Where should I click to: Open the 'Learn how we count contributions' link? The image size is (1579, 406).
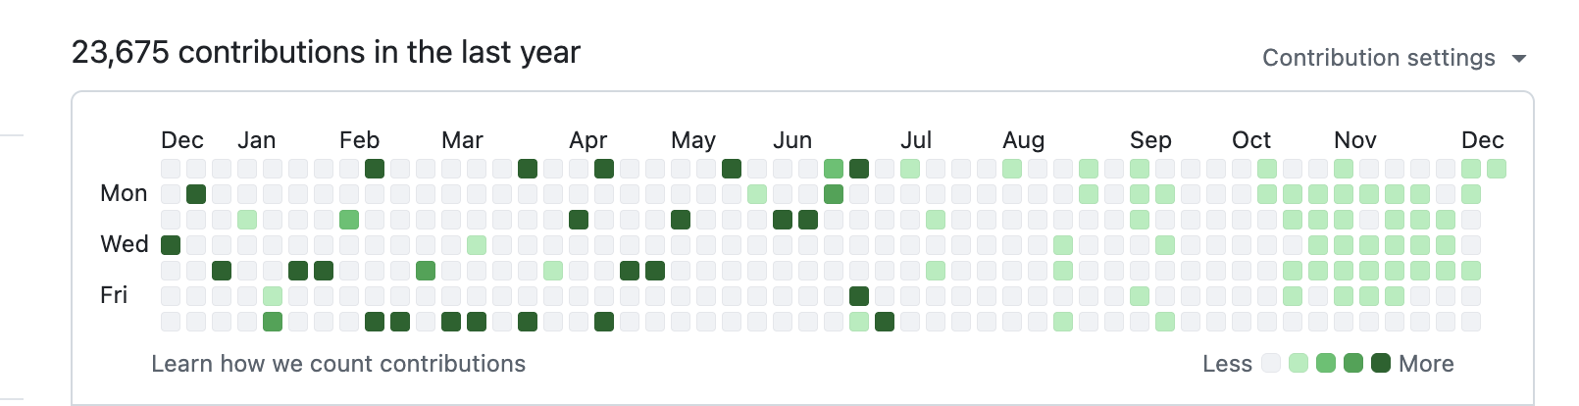click(338, 364)
